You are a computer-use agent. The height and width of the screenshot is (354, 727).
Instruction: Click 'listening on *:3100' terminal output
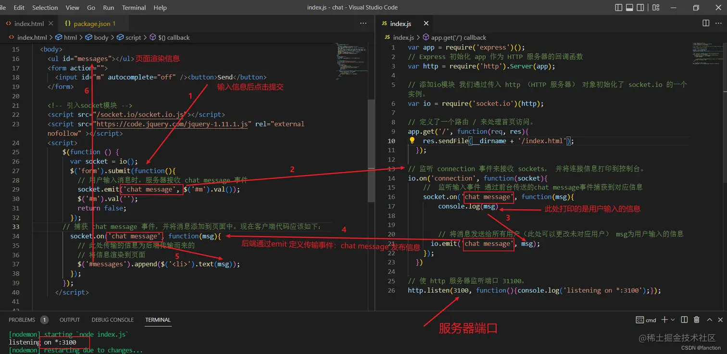pyautogui.click(x=43, y=342)
